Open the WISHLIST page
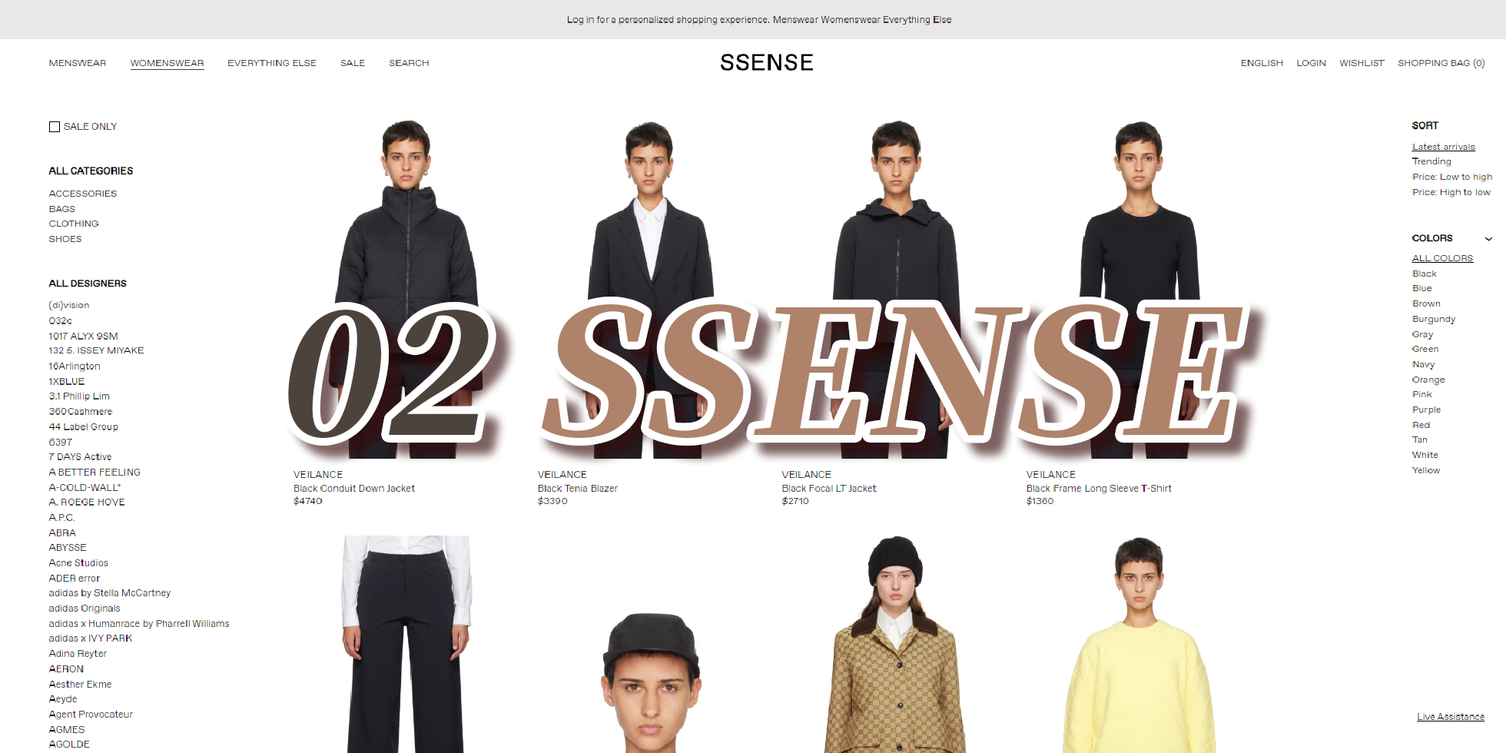The image size is (1506, 753). [1362, 63]
